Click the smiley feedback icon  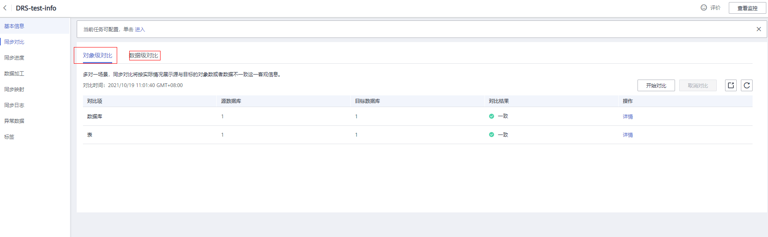(x=704, y=7)
